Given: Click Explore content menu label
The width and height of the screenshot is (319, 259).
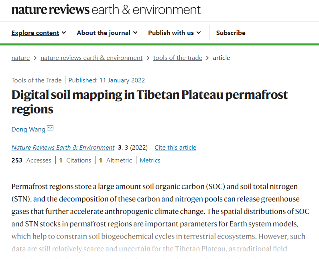Looking at the screenshot, I should coord(35,33).
